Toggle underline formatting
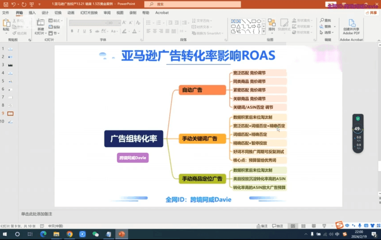Viewport: 381px width, 240px height. (84, 30)
